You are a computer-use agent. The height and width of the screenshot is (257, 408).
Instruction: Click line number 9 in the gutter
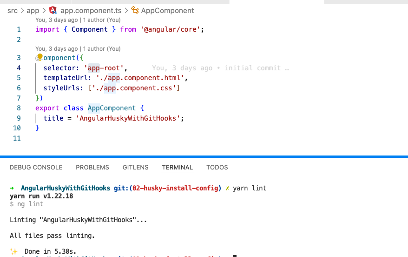click(17, 118)
